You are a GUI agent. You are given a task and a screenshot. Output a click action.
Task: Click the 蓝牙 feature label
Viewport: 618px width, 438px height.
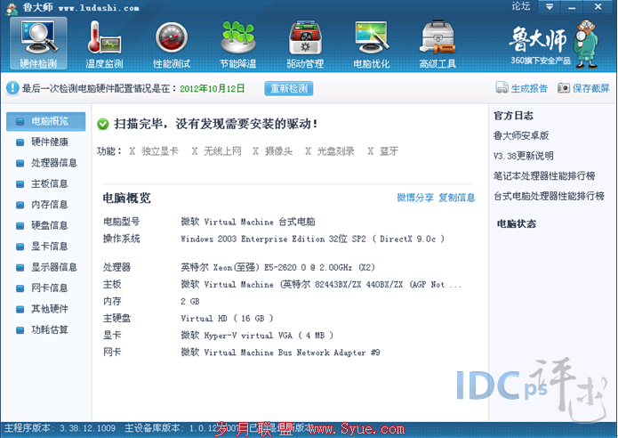point(389,151)
